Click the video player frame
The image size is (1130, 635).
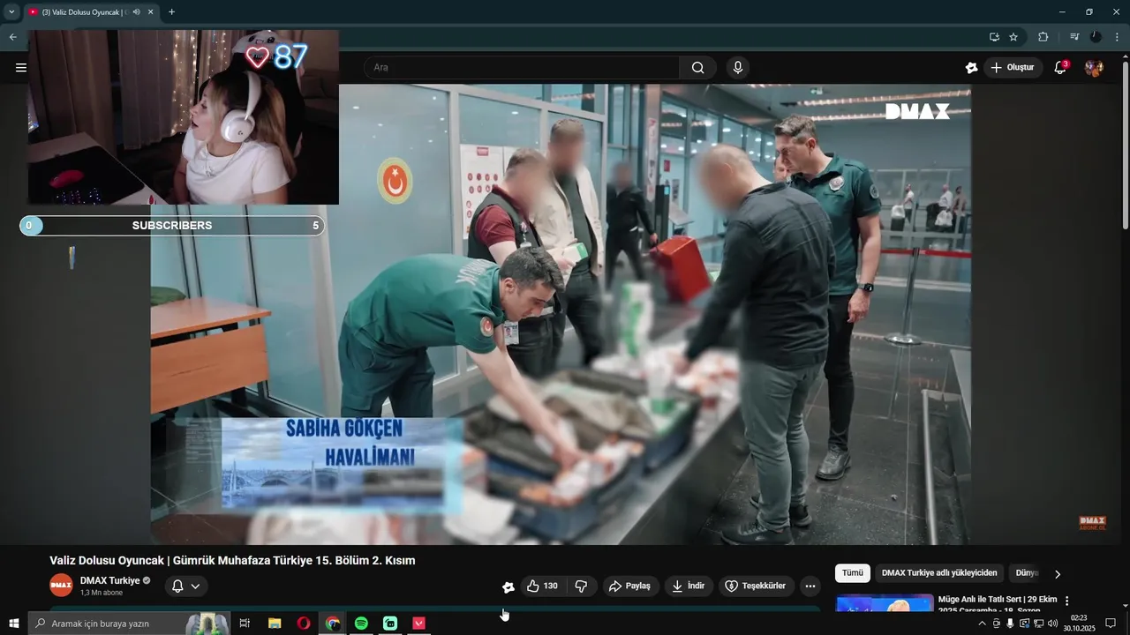click(x=561, y=314)
